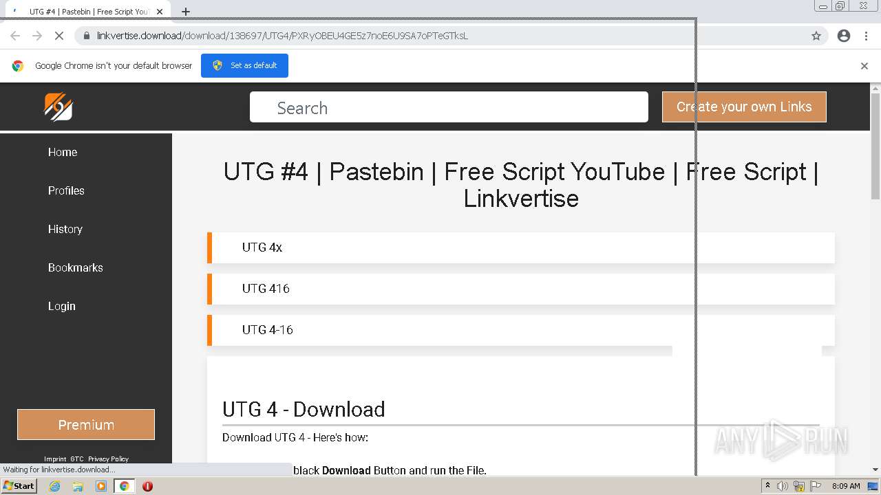
Task: Click page scrollbar down arrow
Action: coord(875,470)
